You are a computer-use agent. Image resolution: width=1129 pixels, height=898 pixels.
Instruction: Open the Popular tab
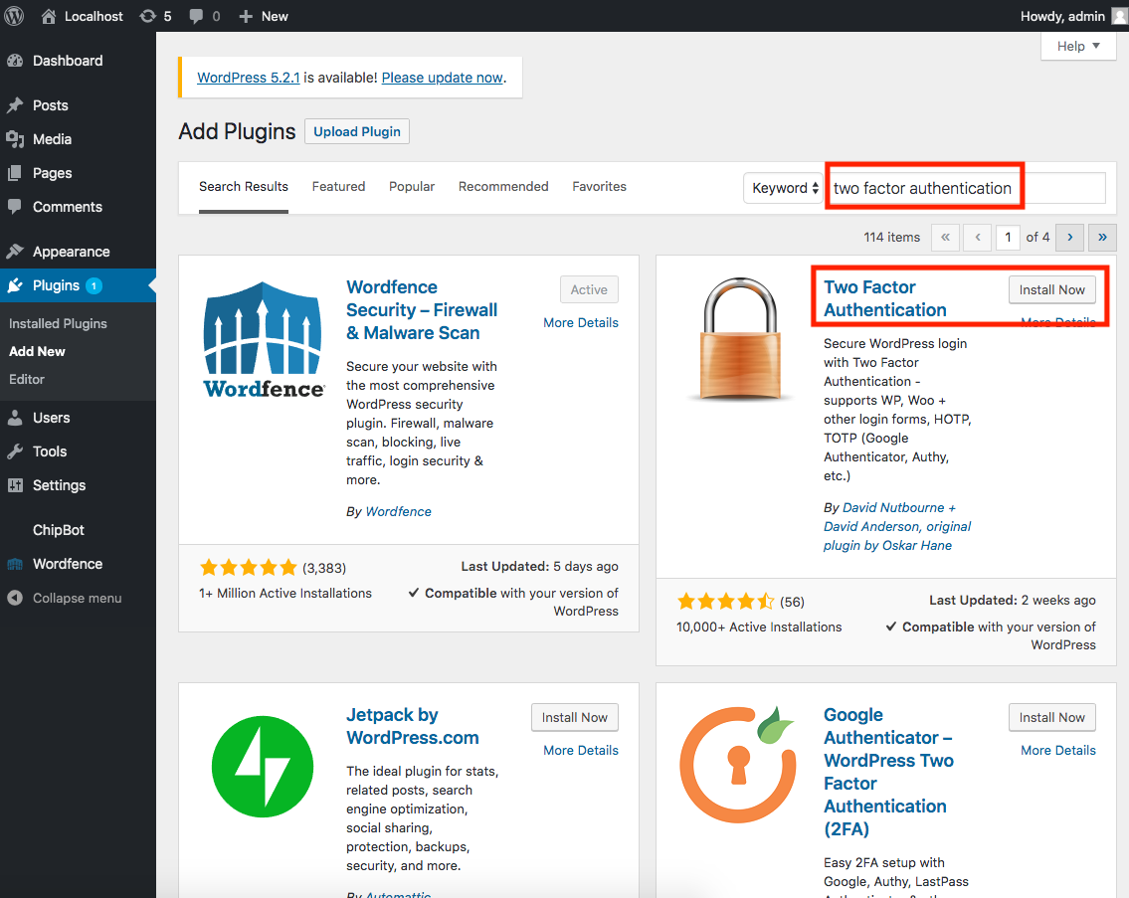coord(411,186)
